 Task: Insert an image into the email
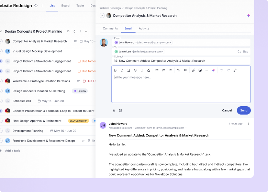pyautogui.click(x=200, y=70)
